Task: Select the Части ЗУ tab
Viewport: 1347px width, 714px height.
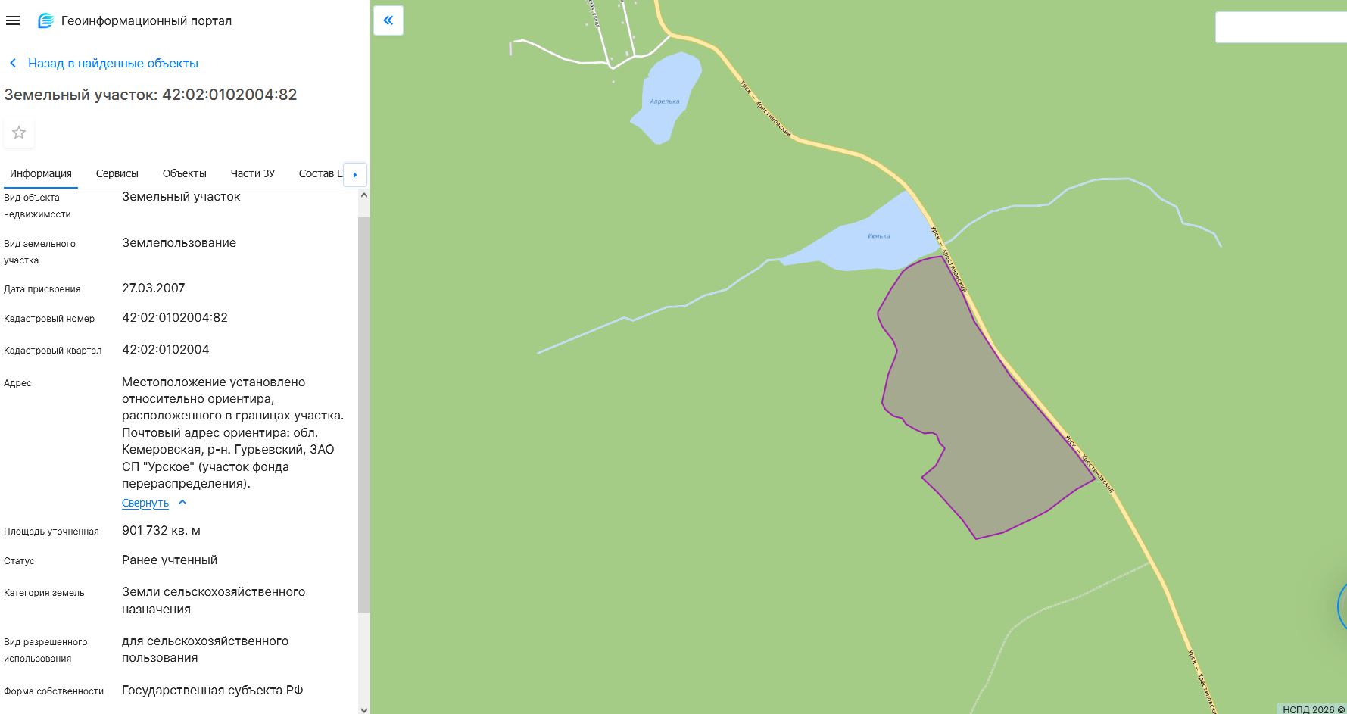Action: pos(253,173)
